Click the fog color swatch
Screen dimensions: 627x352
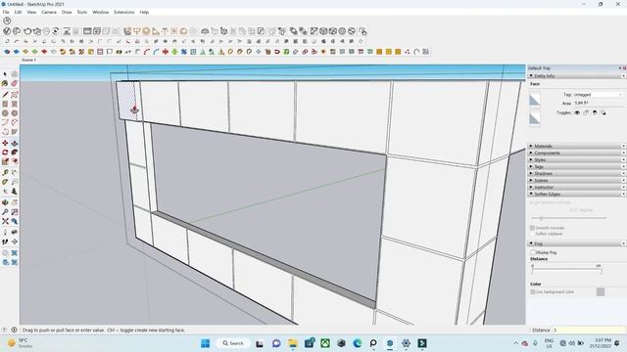coord(601,292)
